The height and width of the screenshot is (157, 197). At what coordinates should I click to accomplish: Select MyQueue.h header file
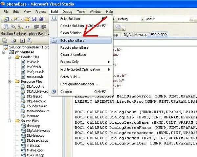click(x=35, y=72)
